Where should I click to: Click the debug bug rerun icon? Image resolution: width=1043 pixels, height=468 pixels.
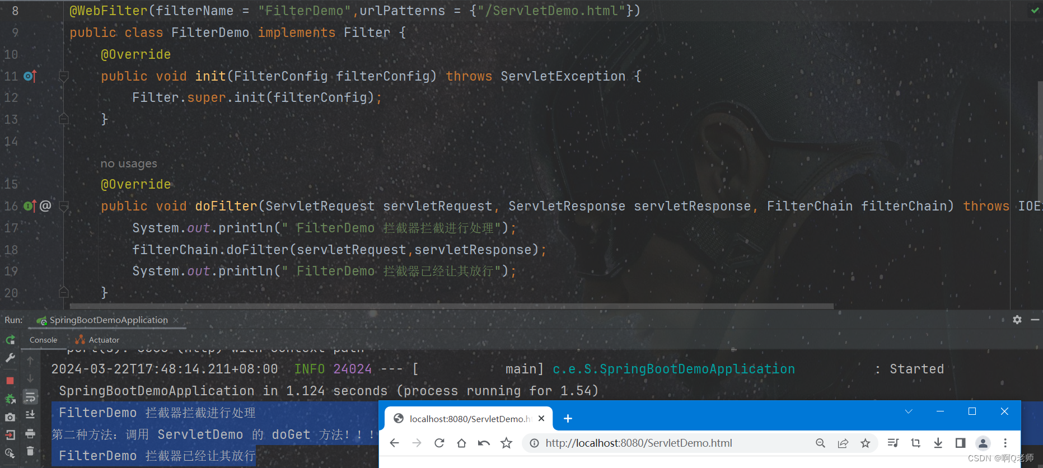(10, 399)
